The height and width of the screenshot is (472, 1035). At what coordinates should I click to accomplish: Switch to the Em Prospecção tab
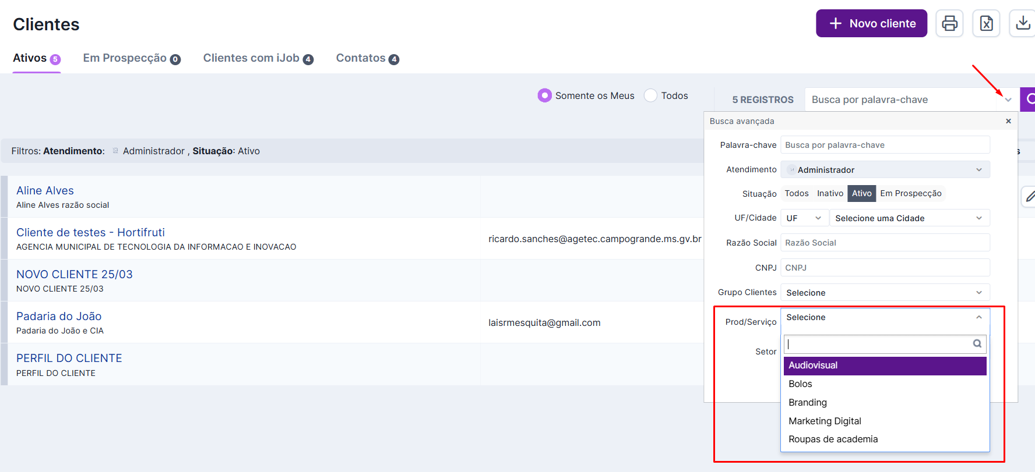pos(131,58)
